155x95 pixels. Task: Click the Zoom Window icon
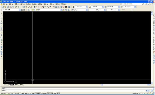(48, 7)
